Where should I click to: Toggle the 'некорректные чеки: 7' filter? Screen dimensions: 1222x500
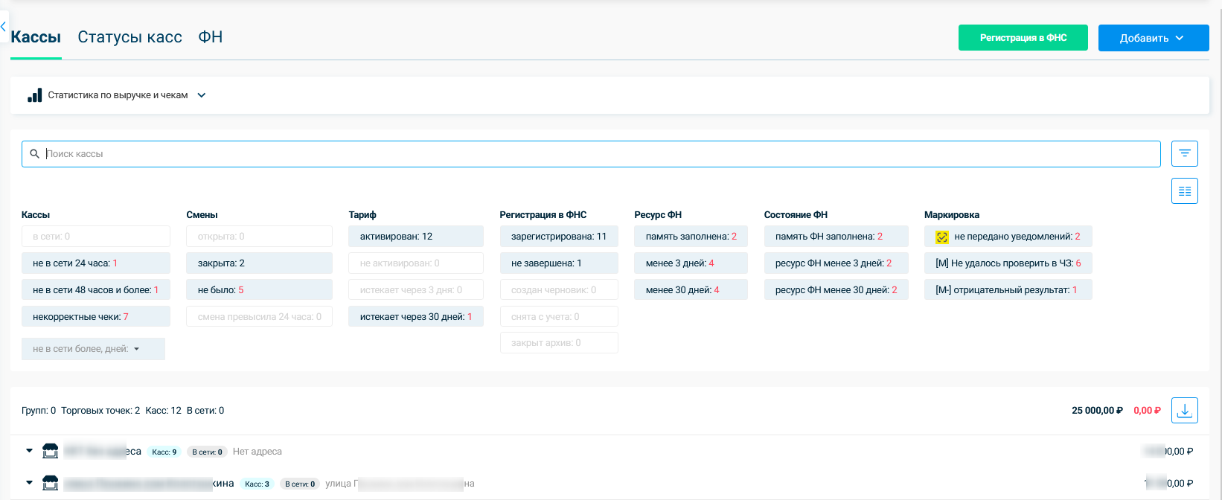pos(95,317)
